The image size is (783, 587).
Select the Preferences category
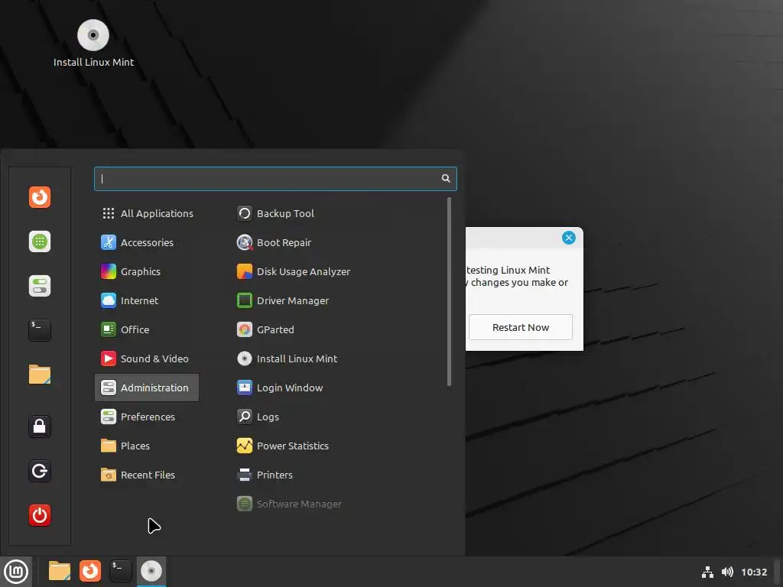tap(147, 417)
